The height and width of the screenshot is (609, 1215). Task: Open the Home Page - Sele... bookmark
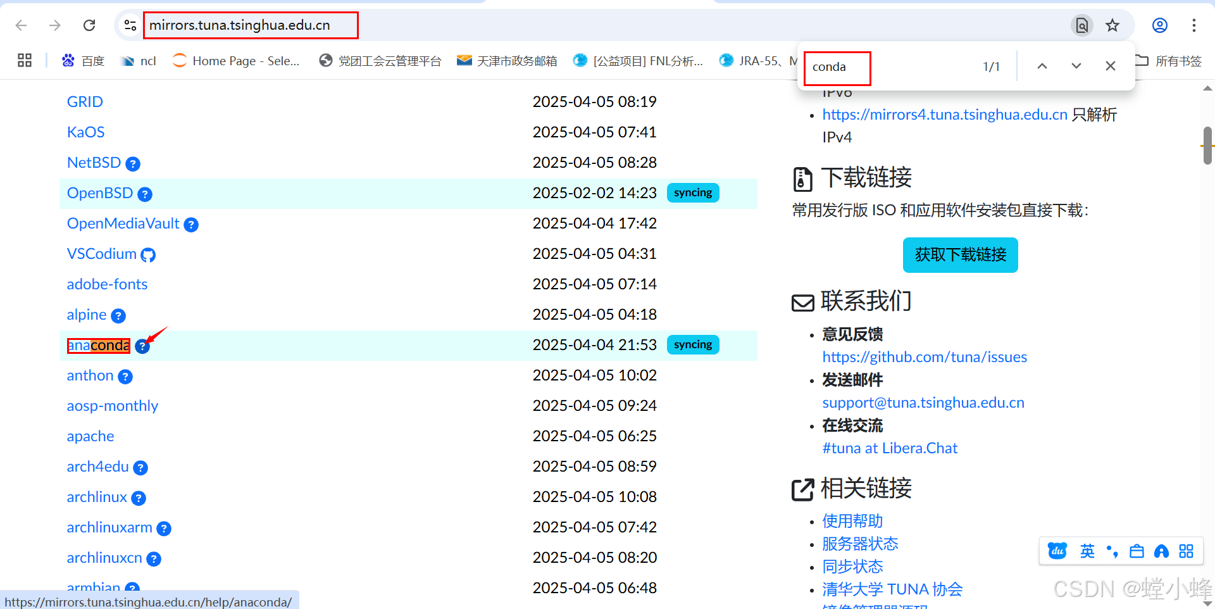coord(235,61)
